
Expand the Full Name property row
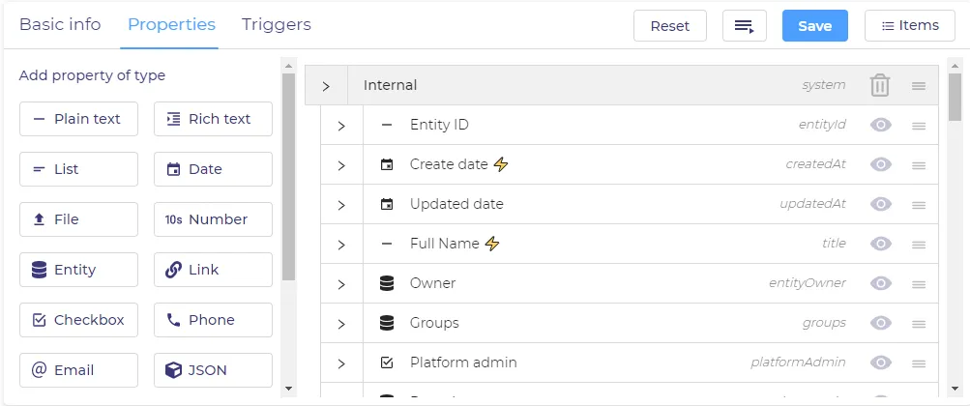(341, 245)
